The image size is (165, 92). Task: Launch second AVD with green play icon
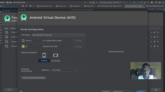(151, 37)
